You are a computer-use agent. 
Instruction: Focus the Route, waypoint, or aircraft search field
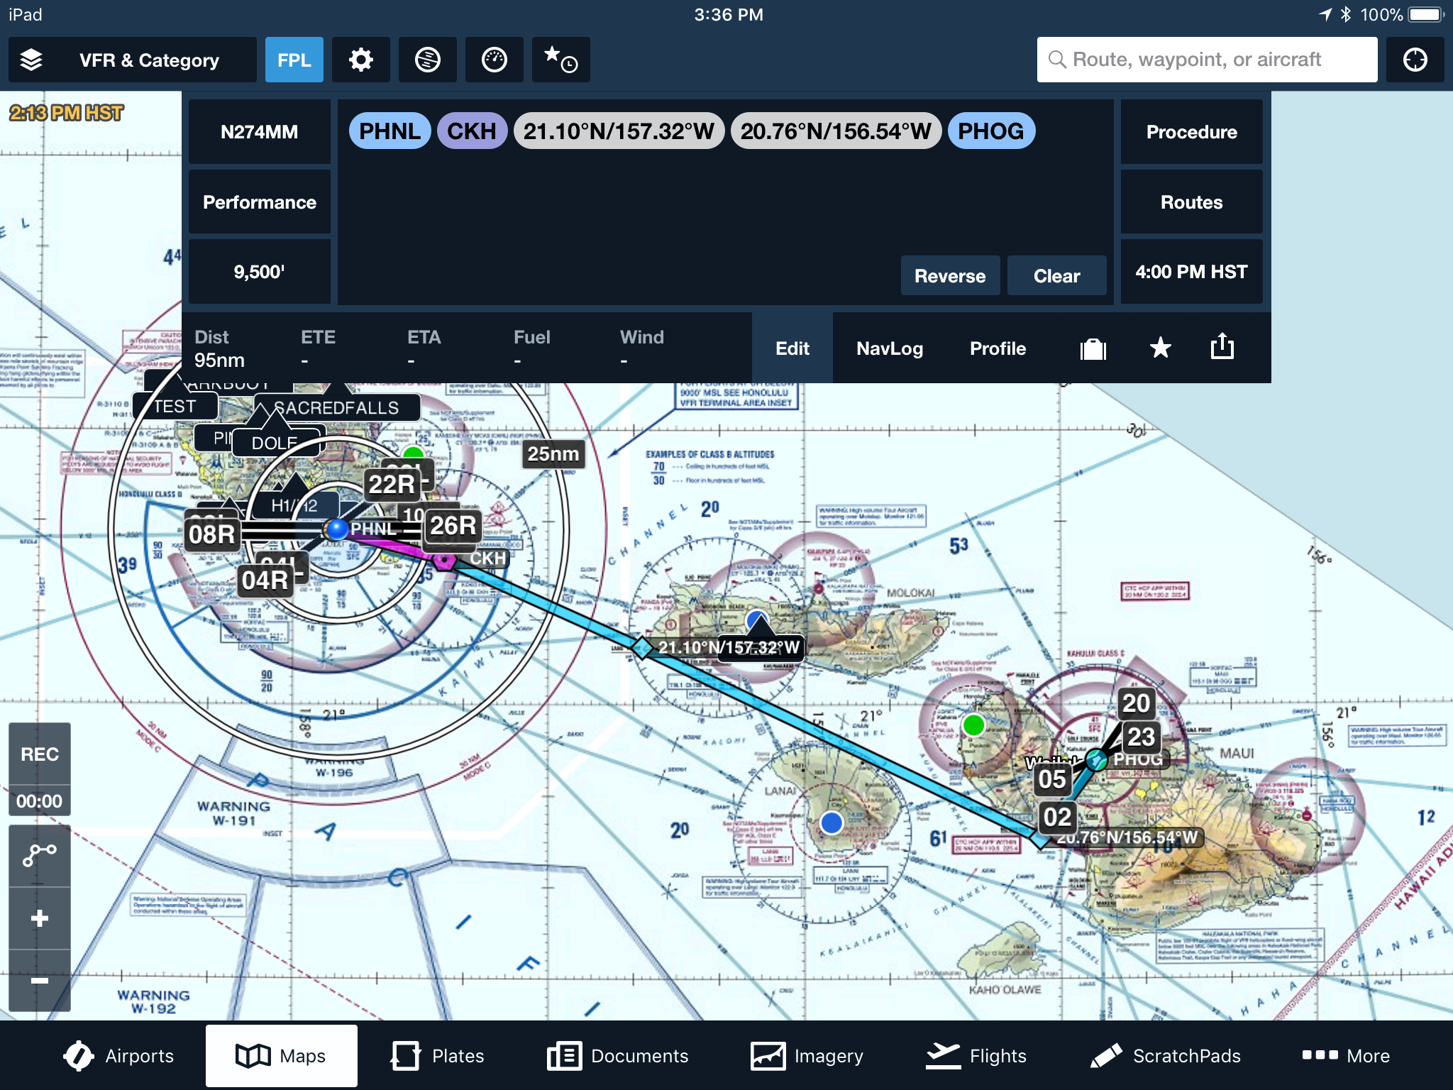(1206, 60)
